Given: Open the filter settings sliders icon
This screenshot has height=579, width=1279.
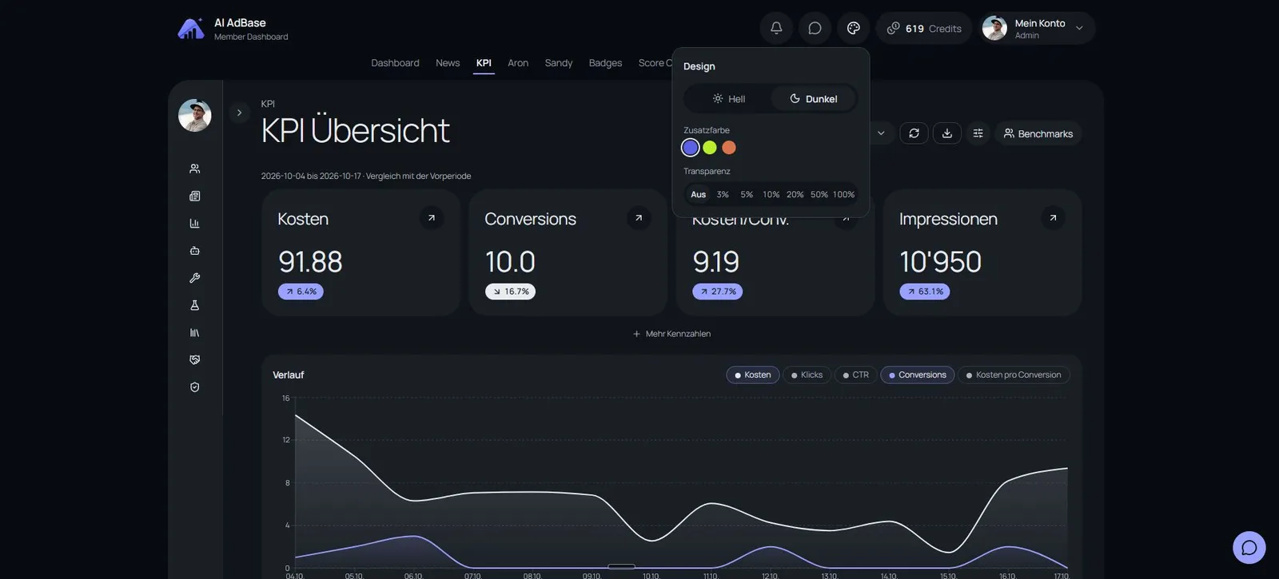Looking at the screenshot, I should tap(978, 133).
